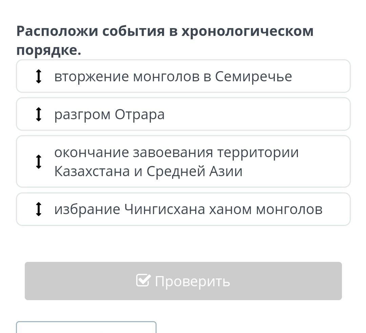Screen dimensions: 366x333
Task: Click the reorder arrow next to "разгром Отрара"
Action: [39, 114]
